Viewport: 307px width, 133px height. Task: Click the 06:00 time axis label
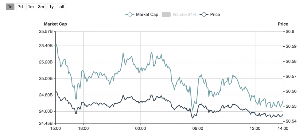tap(198, 128)
